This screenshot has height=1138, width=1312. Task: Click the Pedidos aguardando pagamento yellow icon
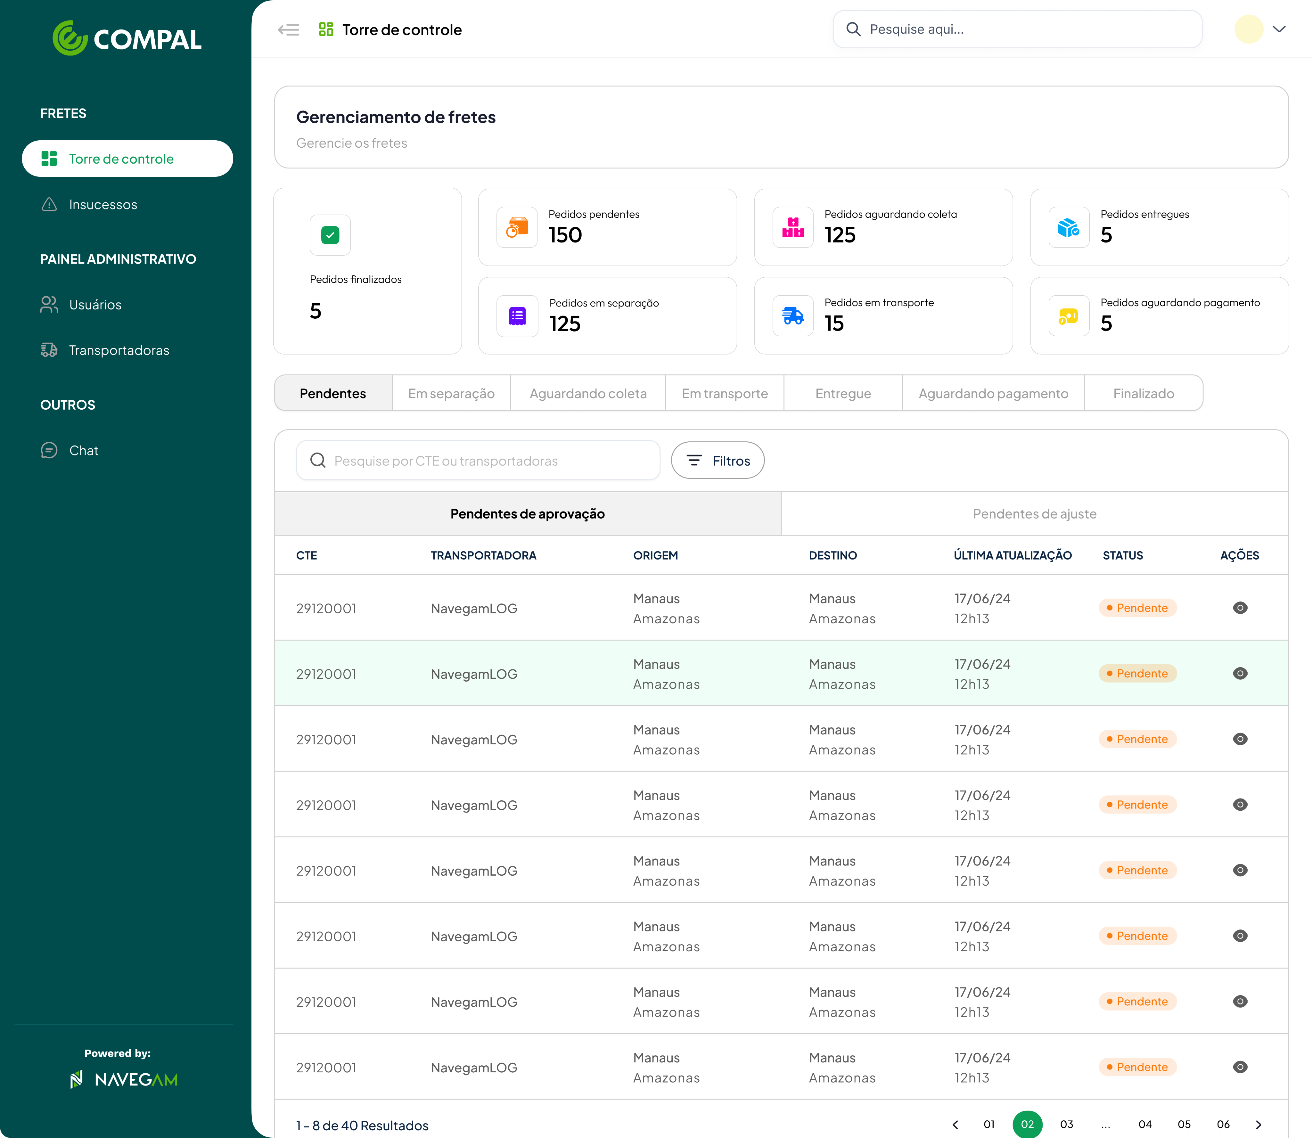(1068, 315)
